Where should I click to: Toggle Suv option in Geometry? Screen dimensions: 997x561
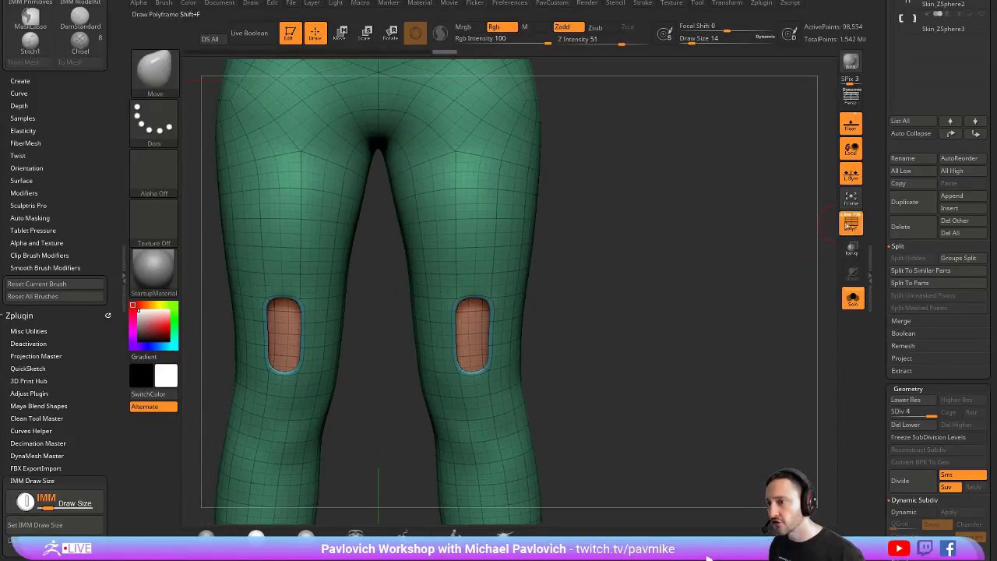coord(949,487)
